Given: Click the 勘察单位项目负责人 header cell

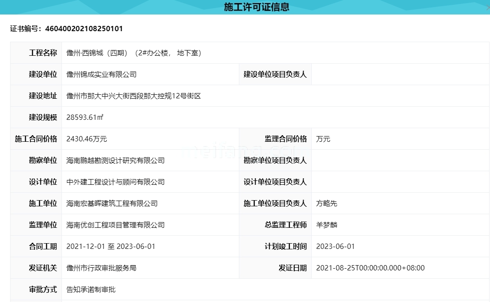Looking at the screenshot, I should 274,160.
